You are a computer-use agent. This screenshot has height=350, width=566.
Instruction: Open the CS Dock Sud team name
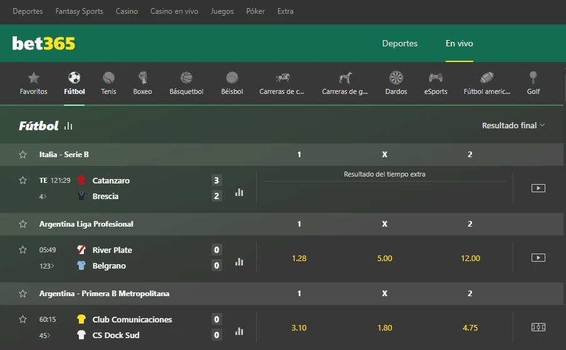pos(116,335)
